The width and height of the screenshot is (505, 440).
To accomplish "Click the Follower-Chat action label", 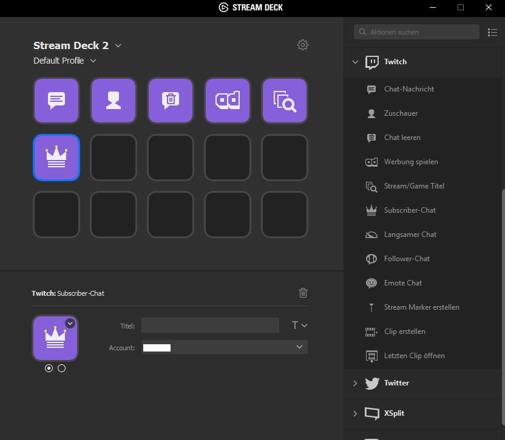I will point(407,259).
